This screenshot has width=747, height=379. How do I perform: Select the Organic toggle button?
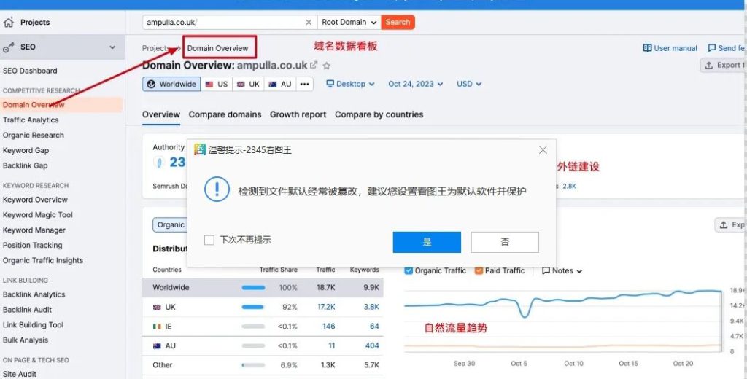point(170,224)
